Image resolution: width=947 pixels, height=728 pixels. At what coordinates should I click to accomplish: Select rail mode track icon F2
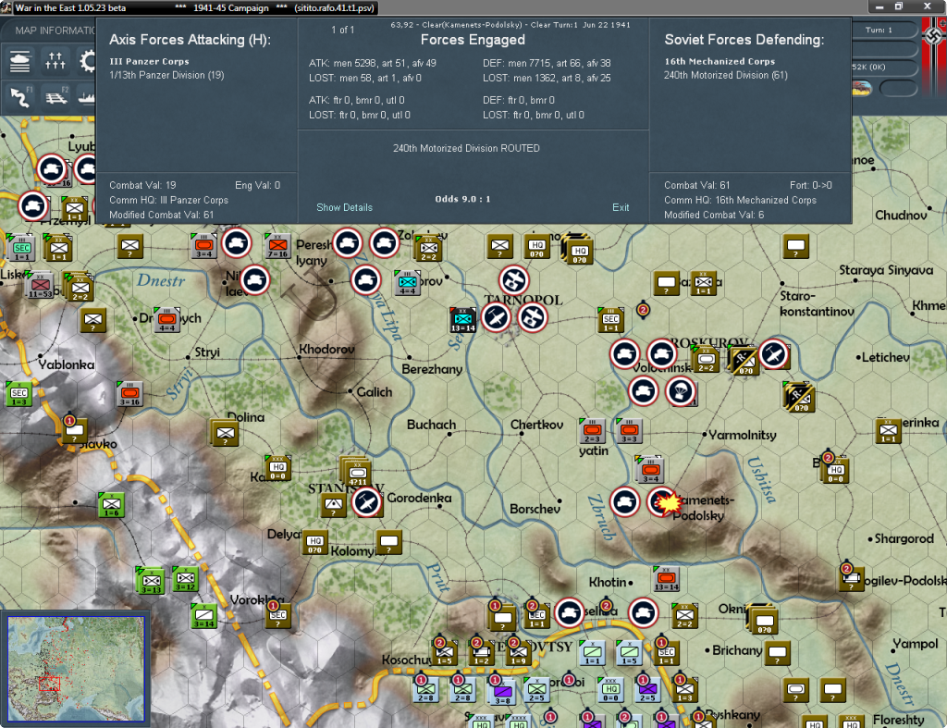point(56,96)
